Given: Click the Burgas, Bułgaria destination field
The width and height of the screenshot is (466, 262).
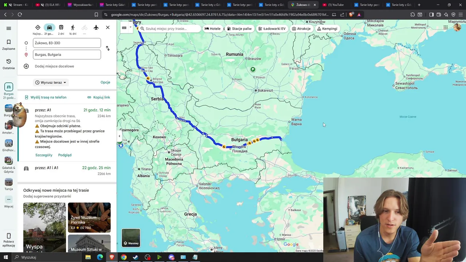Looking at the screenshot, I should [x=67, y=55].
